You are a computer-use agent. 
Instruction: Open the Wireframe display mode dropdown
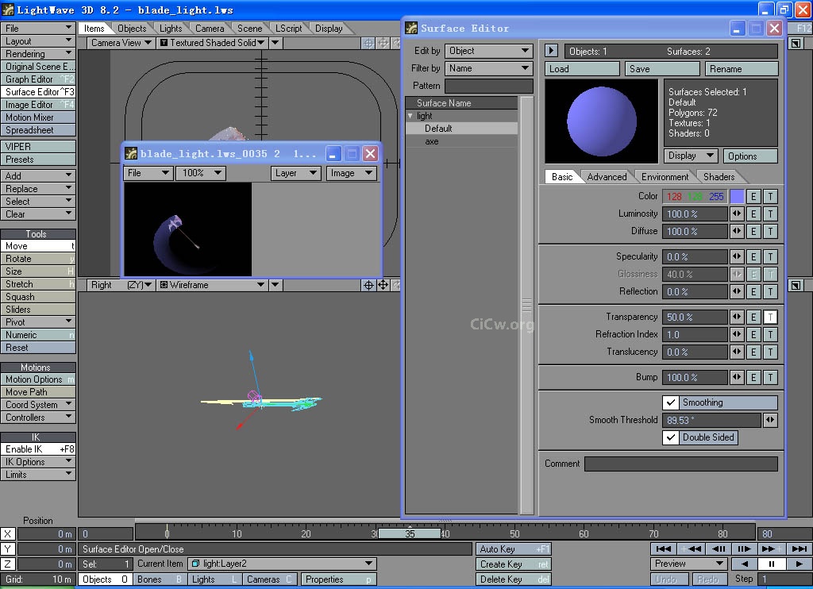(x=213, y=285)
